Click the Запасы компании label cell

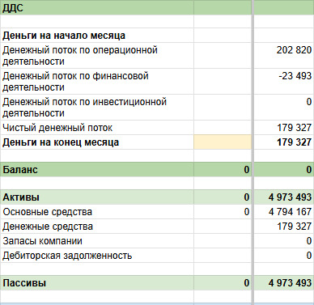pyautogui.click(x=97, y=241)
